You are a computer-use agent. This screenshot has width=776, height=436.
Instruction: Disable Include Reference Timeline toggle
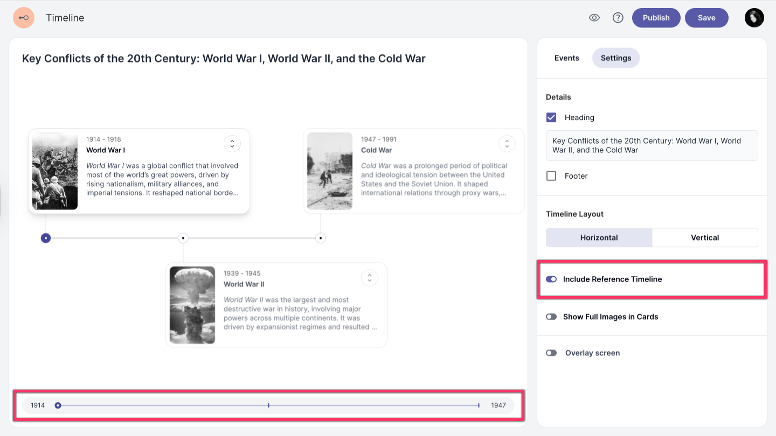tap(551, 279)
